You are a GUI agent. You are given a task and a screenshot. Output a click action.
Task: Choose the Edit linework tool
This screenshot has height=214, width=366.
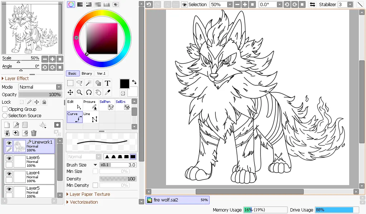75,105
